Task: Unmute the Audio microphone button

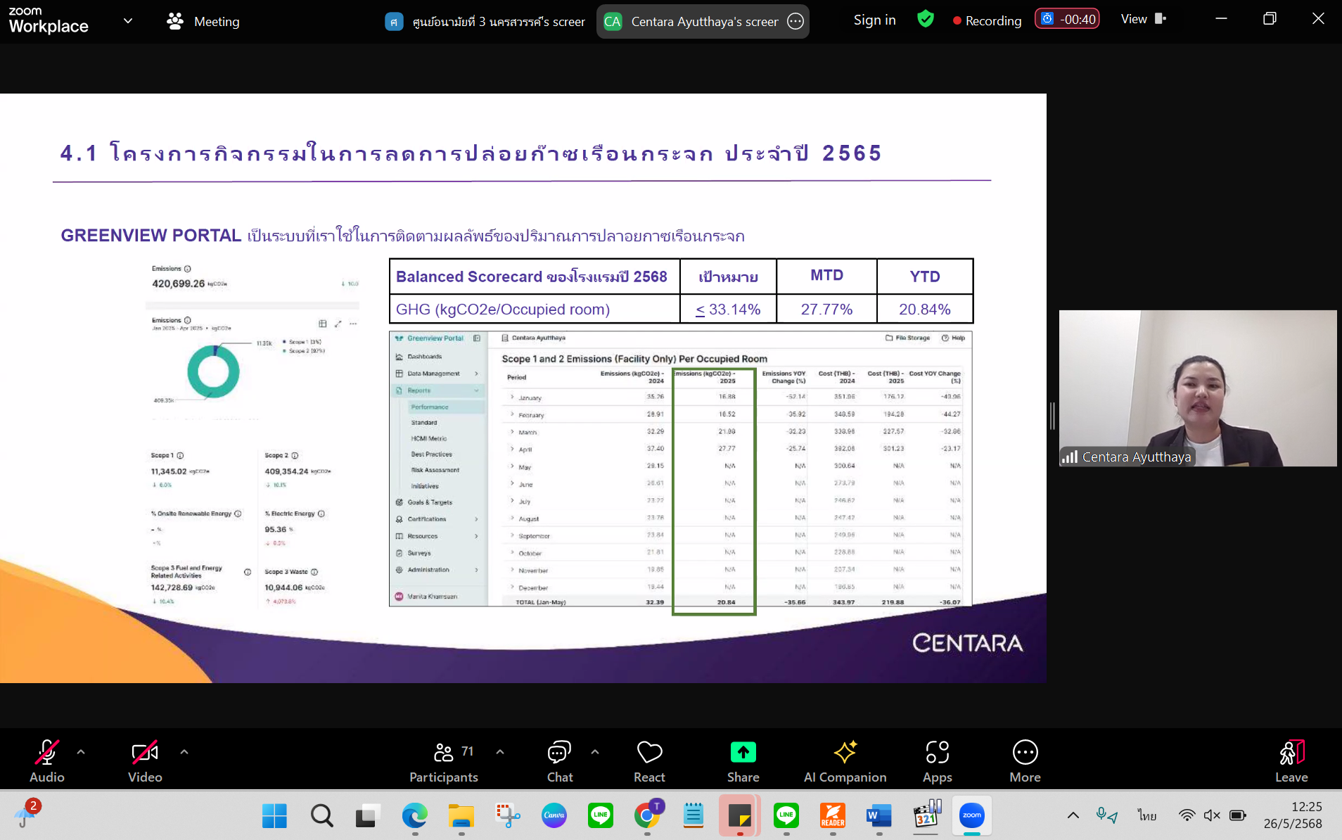Action: (x=46, y=761)
